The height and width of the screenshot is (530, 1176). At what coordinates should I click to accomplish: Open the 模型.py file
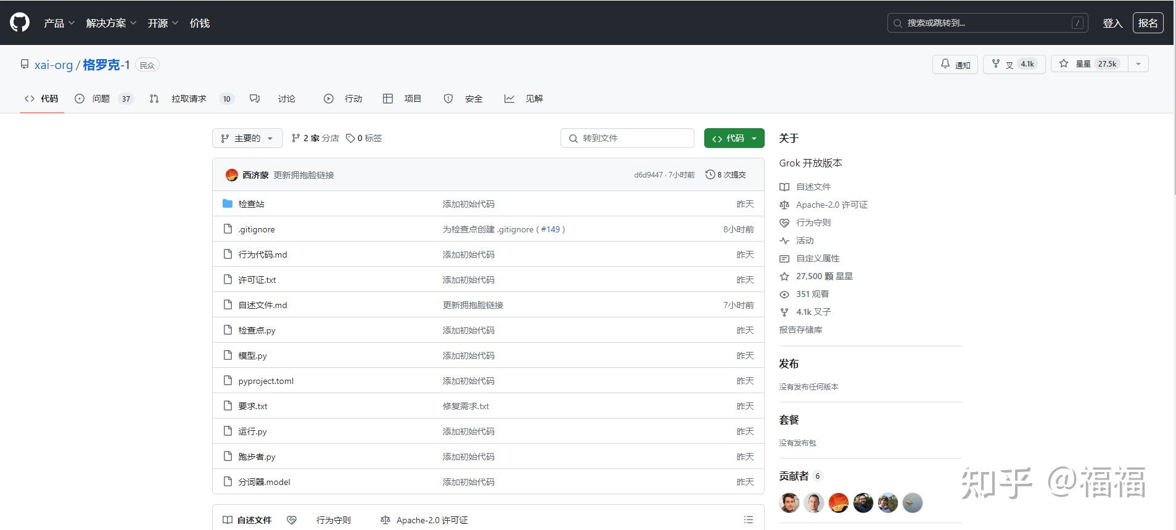coord(252,356)
